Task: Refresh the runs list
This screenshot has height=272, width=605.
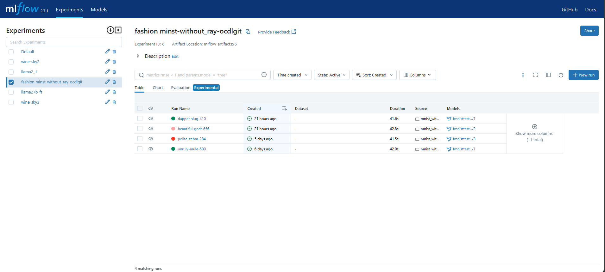Action: tap(561, 75)
